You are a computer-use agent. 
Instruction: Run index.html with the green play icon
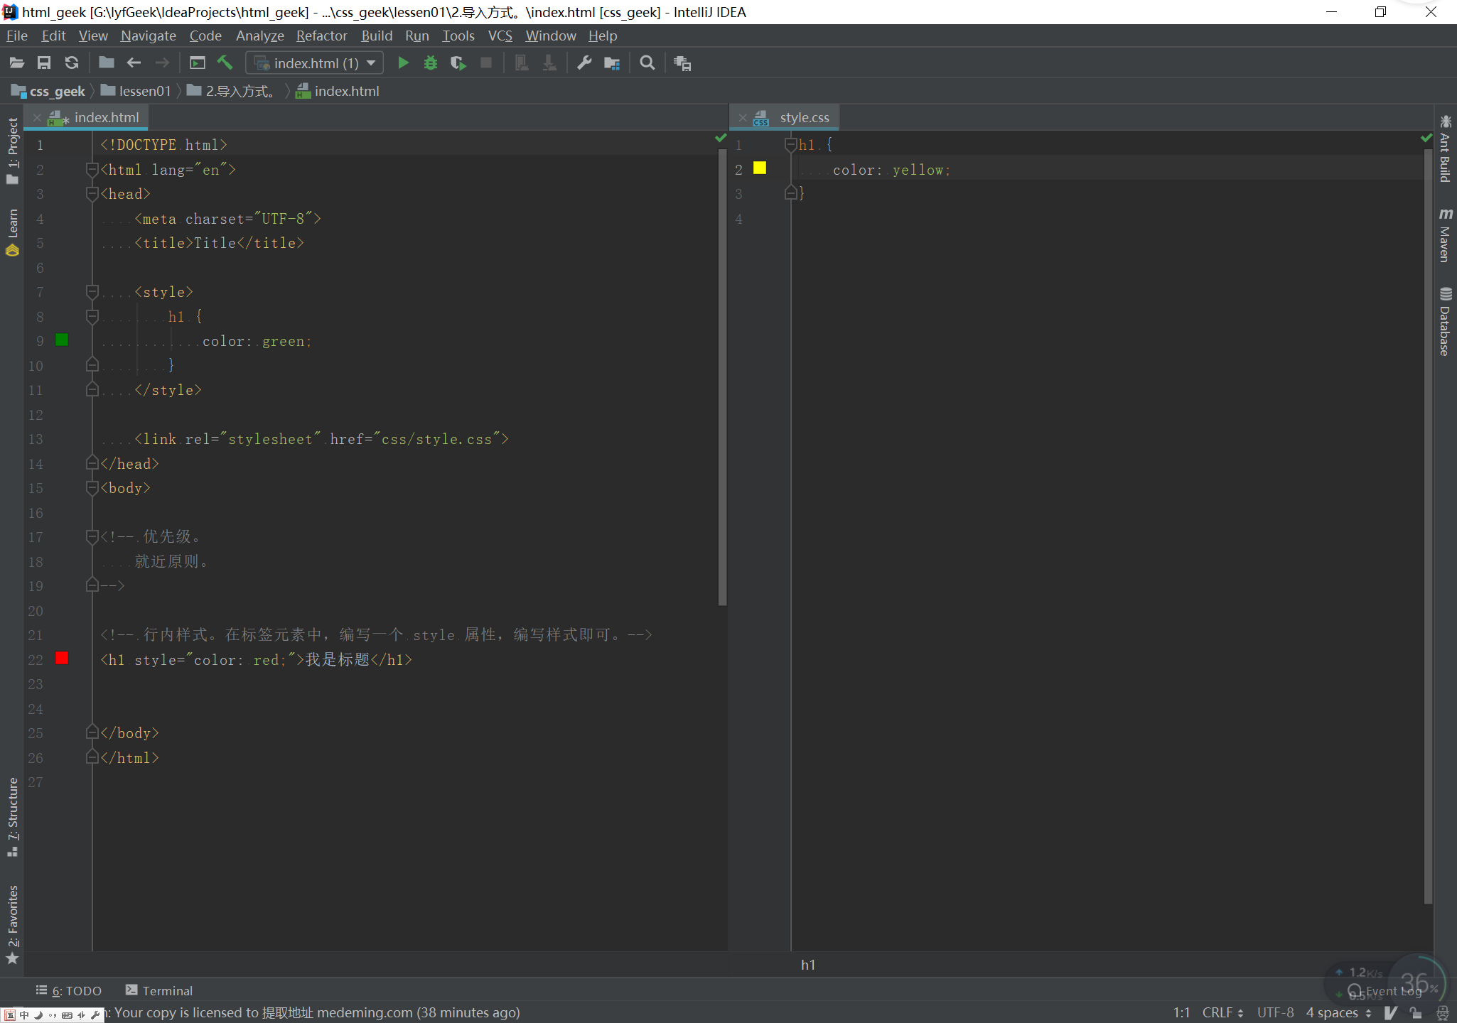tap(403, 63)
